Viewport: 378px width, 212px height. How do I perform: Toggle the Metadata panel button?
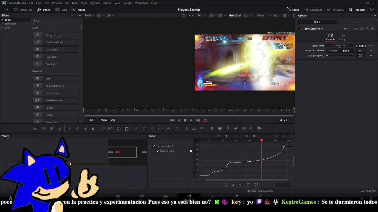click(x=335, y=10)
